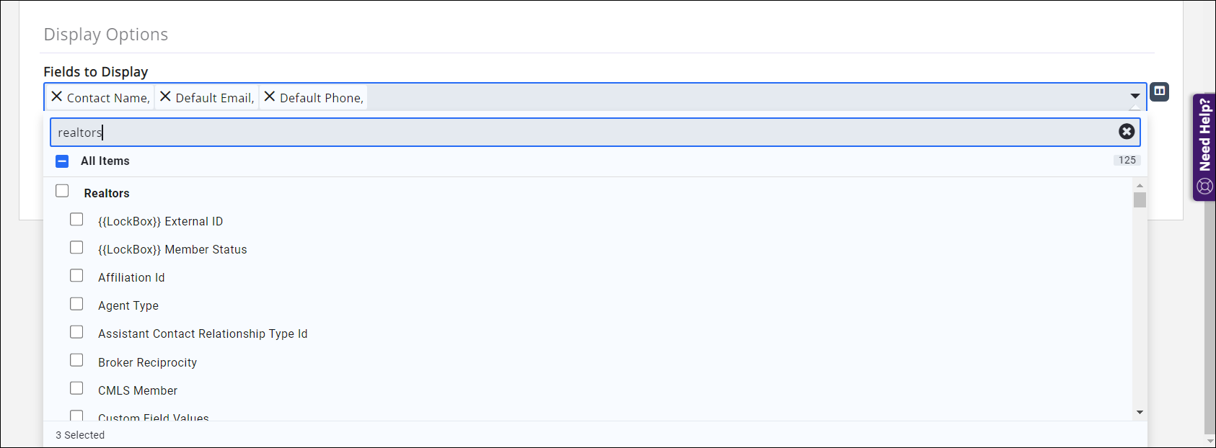Enable the Broker Reciprocity checkbox

76,359
